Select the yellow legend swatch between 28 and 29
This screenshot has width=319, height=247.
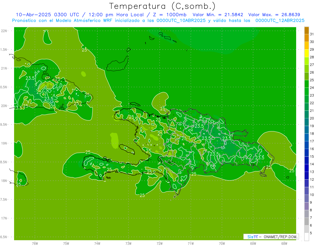tap(307, 53)
